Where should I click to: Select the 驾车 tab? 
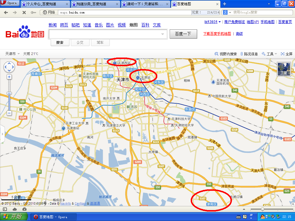(100, 43)
